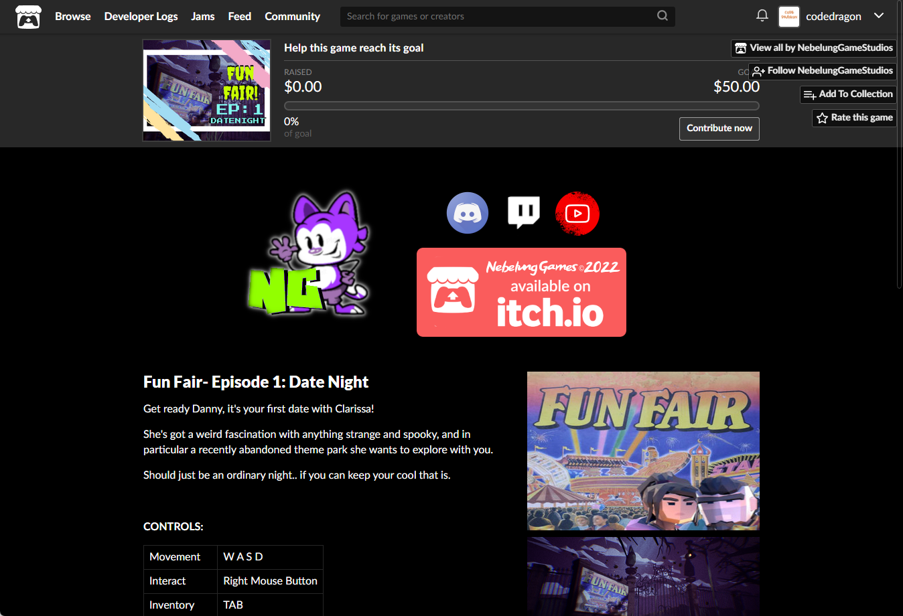Click the Right Mouse Button cell

[x=270, y=581]
